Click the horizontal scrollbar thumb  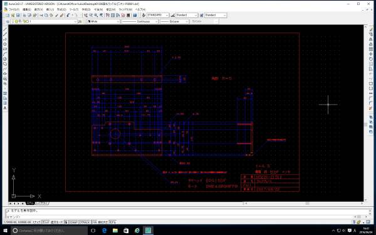[x=307, y=203]
